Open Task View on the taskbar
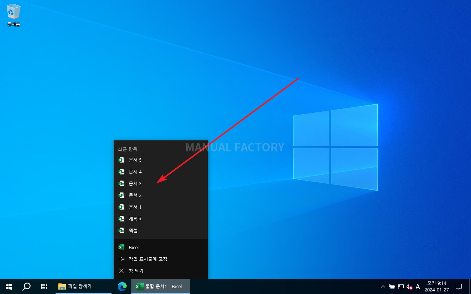The width and height of the screenshot is (471, 294). tap(44, 287)
